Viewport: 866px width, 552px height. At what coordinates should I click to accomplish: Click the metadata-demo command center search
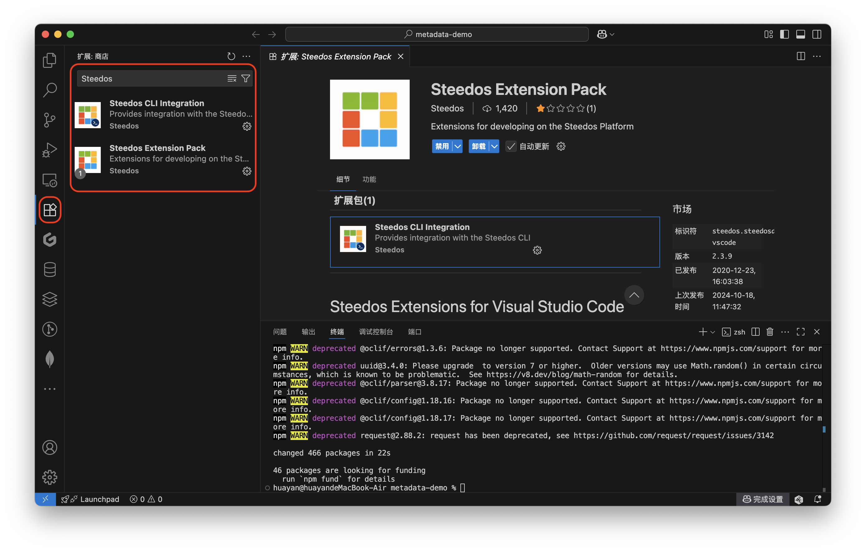(437, 34)
